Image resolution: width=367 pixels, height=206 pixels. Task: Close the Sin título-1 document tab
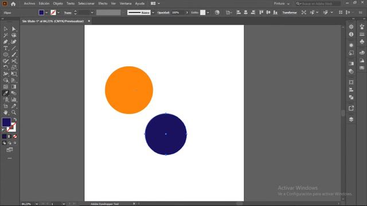[89, 21]
